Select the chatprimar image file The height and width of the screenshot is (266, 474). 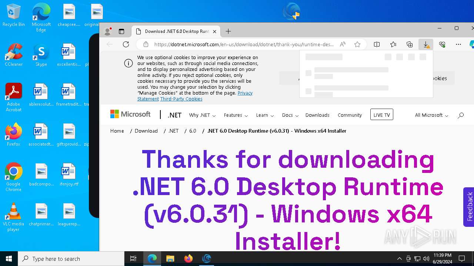tap(41, 215)
